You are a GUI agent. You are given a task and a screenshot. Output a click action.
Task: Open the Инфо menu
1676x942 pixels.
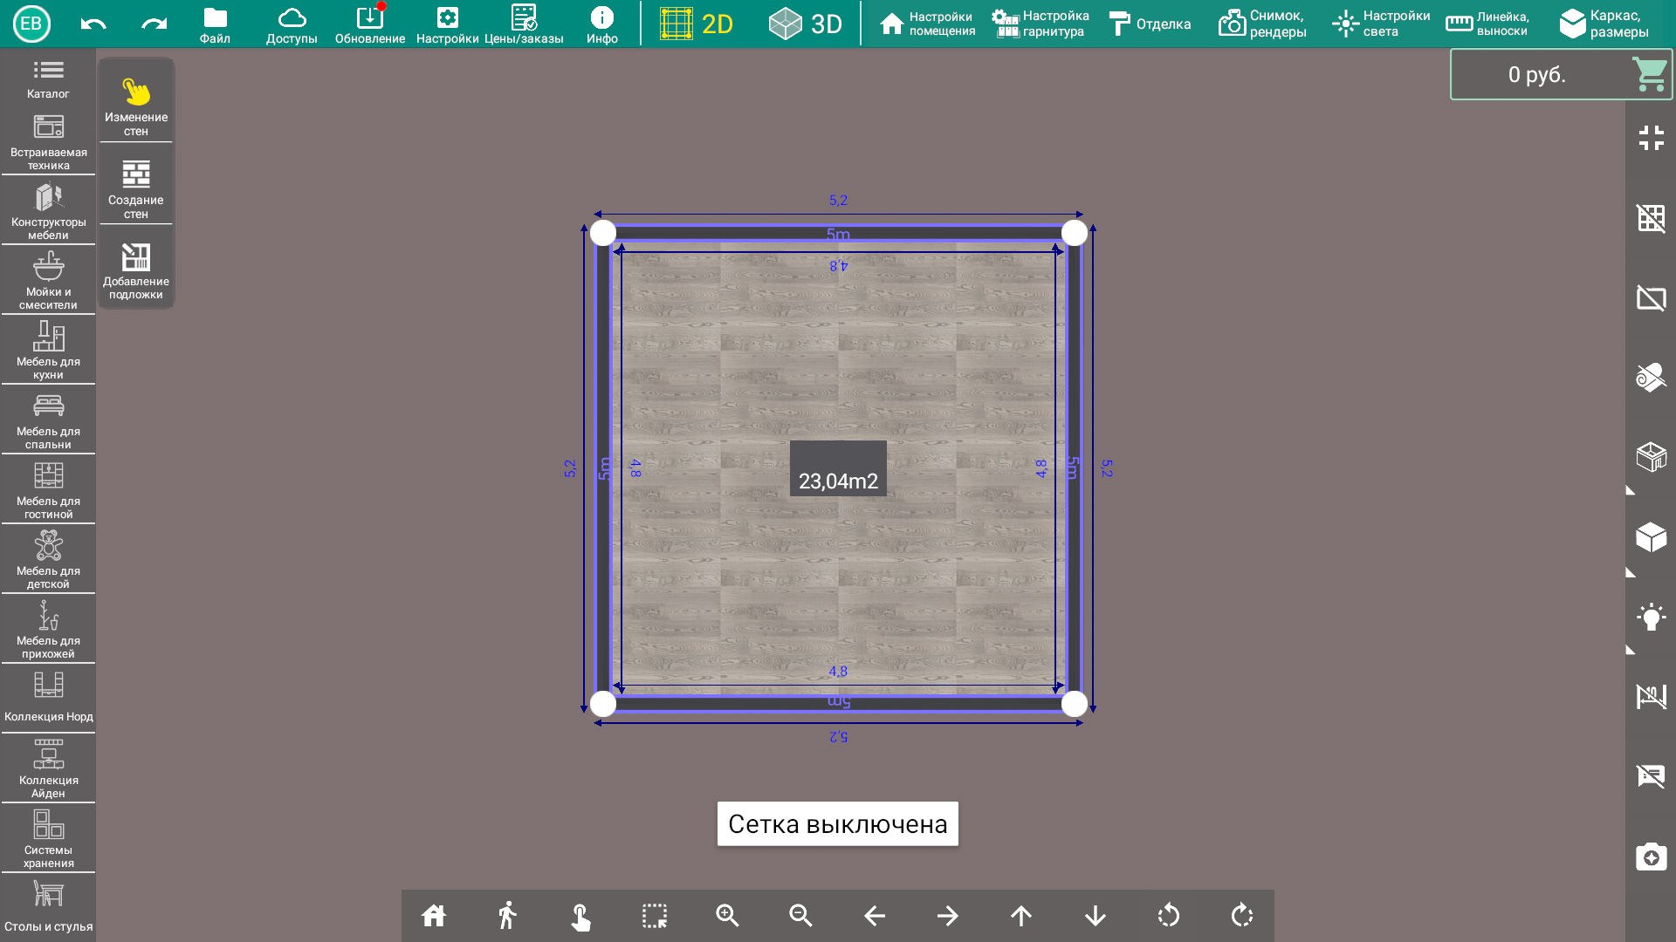(602, 24)
